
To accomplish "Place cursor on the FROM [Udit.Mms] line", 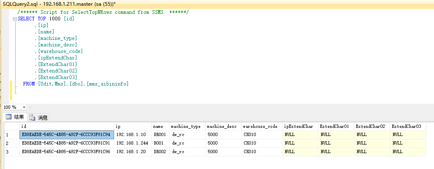I will 76,84.
